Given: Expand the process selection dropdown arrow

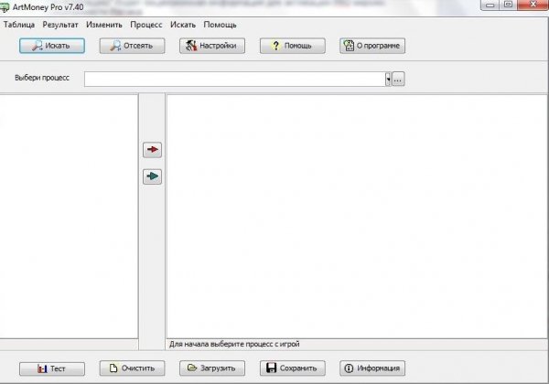Looking at the screenshot, I should [x=388, y=79].
